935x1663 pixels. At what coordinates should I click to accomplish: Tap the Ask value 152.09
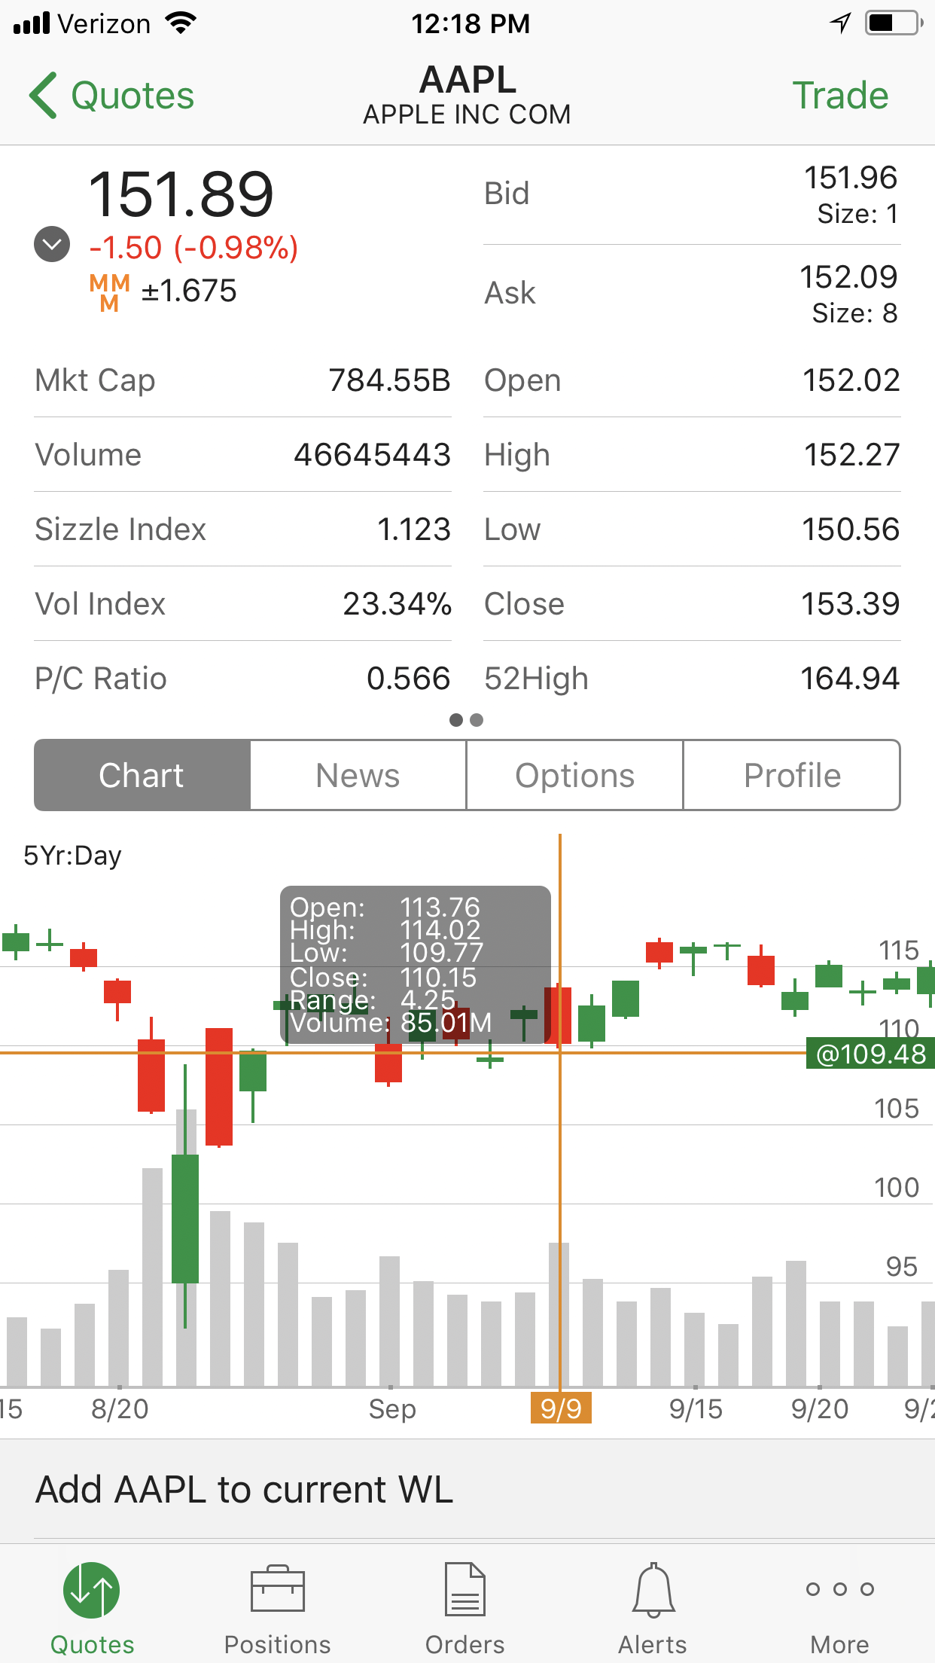click(848, 277)
